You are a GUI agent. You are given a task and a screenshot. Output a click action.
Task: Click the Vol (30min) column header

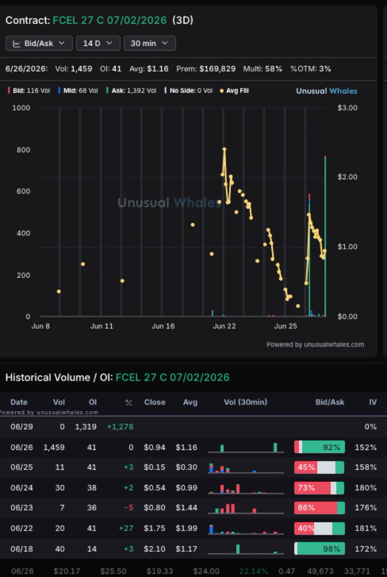click(245, 402)
